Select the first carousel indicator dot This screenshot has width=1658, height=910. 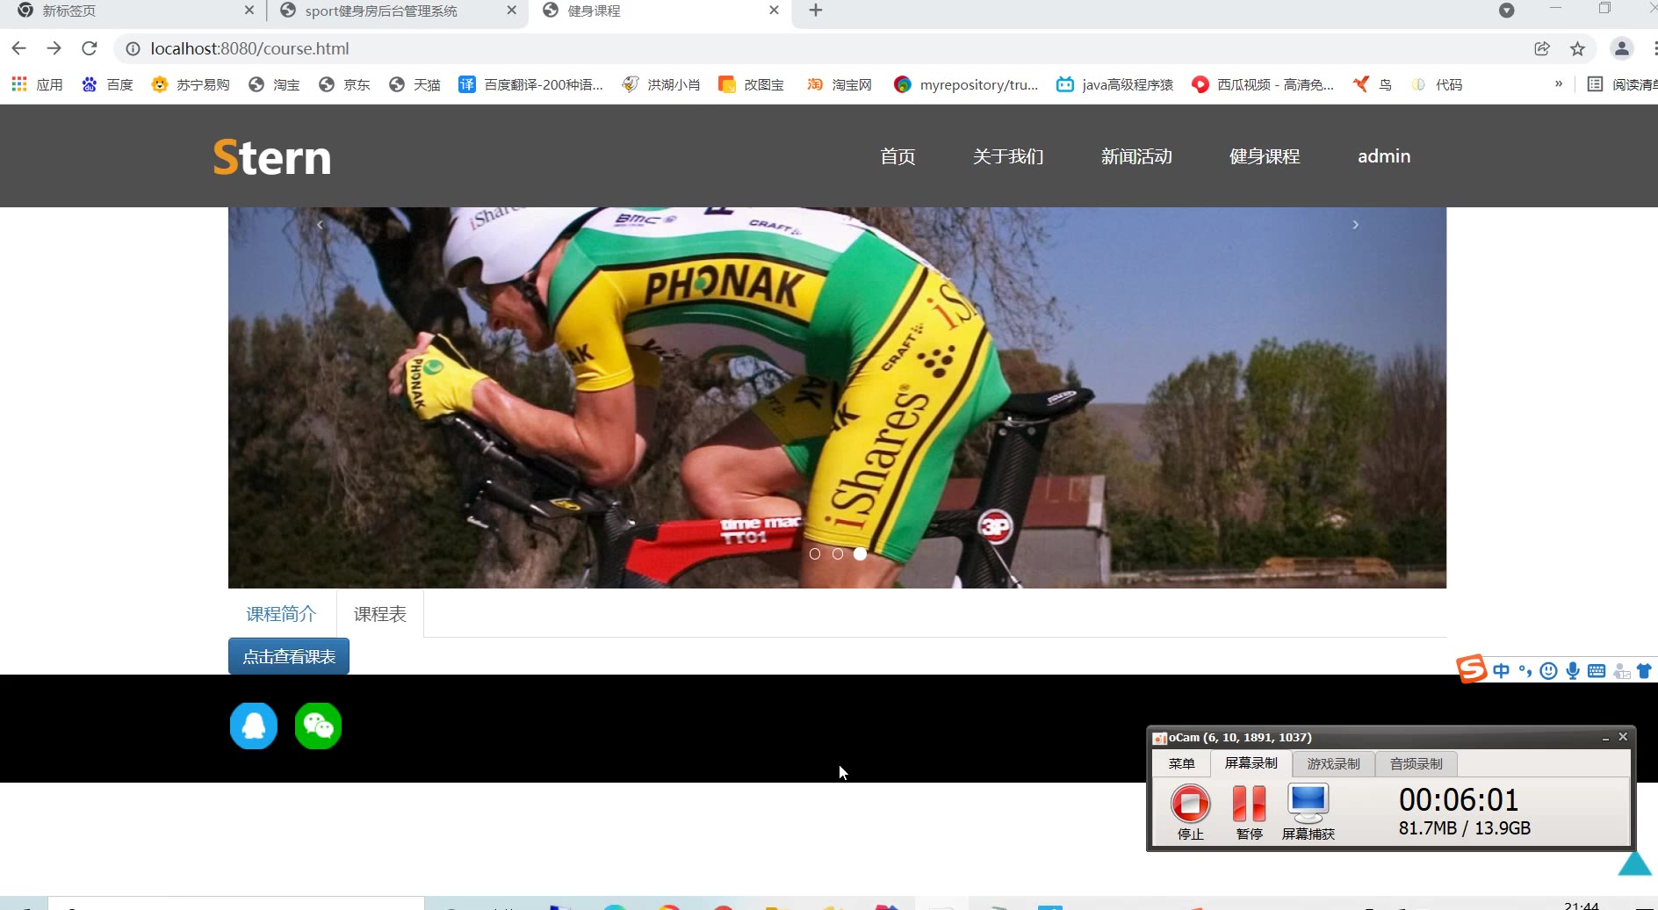[x=815, y=553]
